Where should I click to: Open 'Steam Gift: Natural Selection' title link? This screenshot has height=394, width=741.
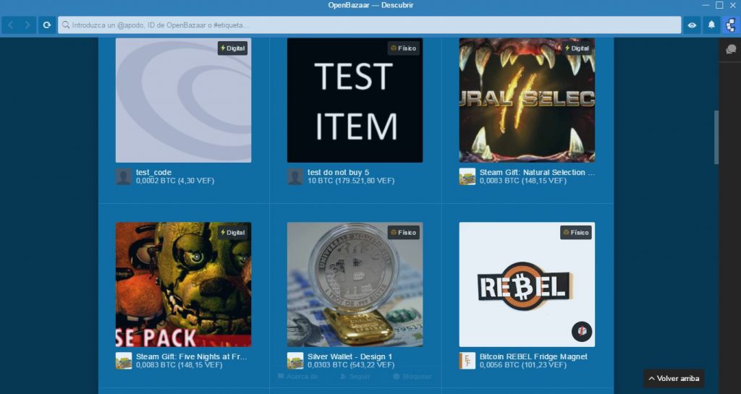click(x=537, y=172)
